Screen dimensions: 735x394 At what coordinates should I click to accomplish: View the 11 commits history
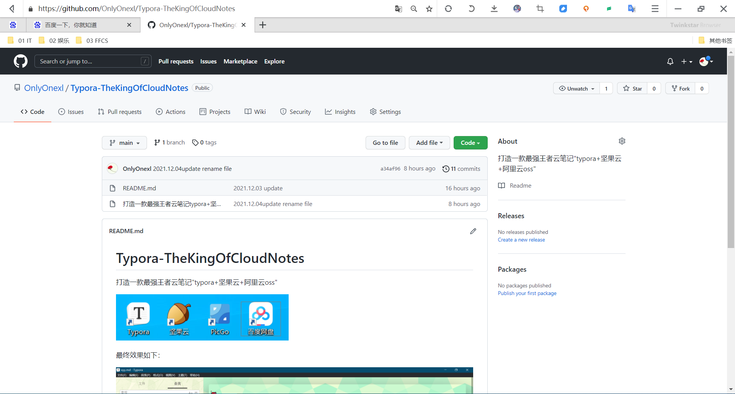pos(461,169)
